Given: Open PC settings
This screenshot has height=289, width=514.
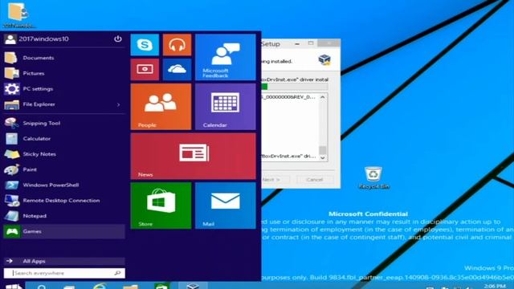Looking at the screenshot, I should point(64,88).
